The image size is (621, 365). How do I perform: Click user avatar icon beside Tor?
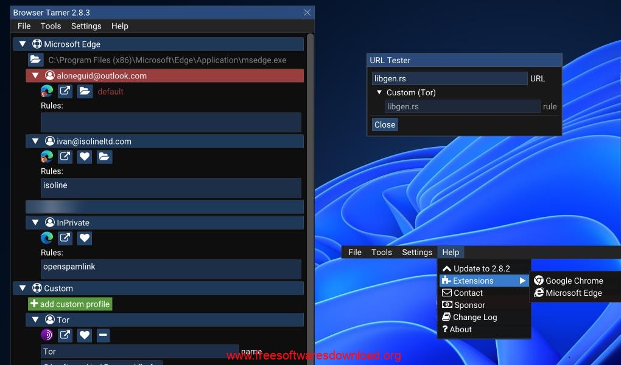point(49,319)
